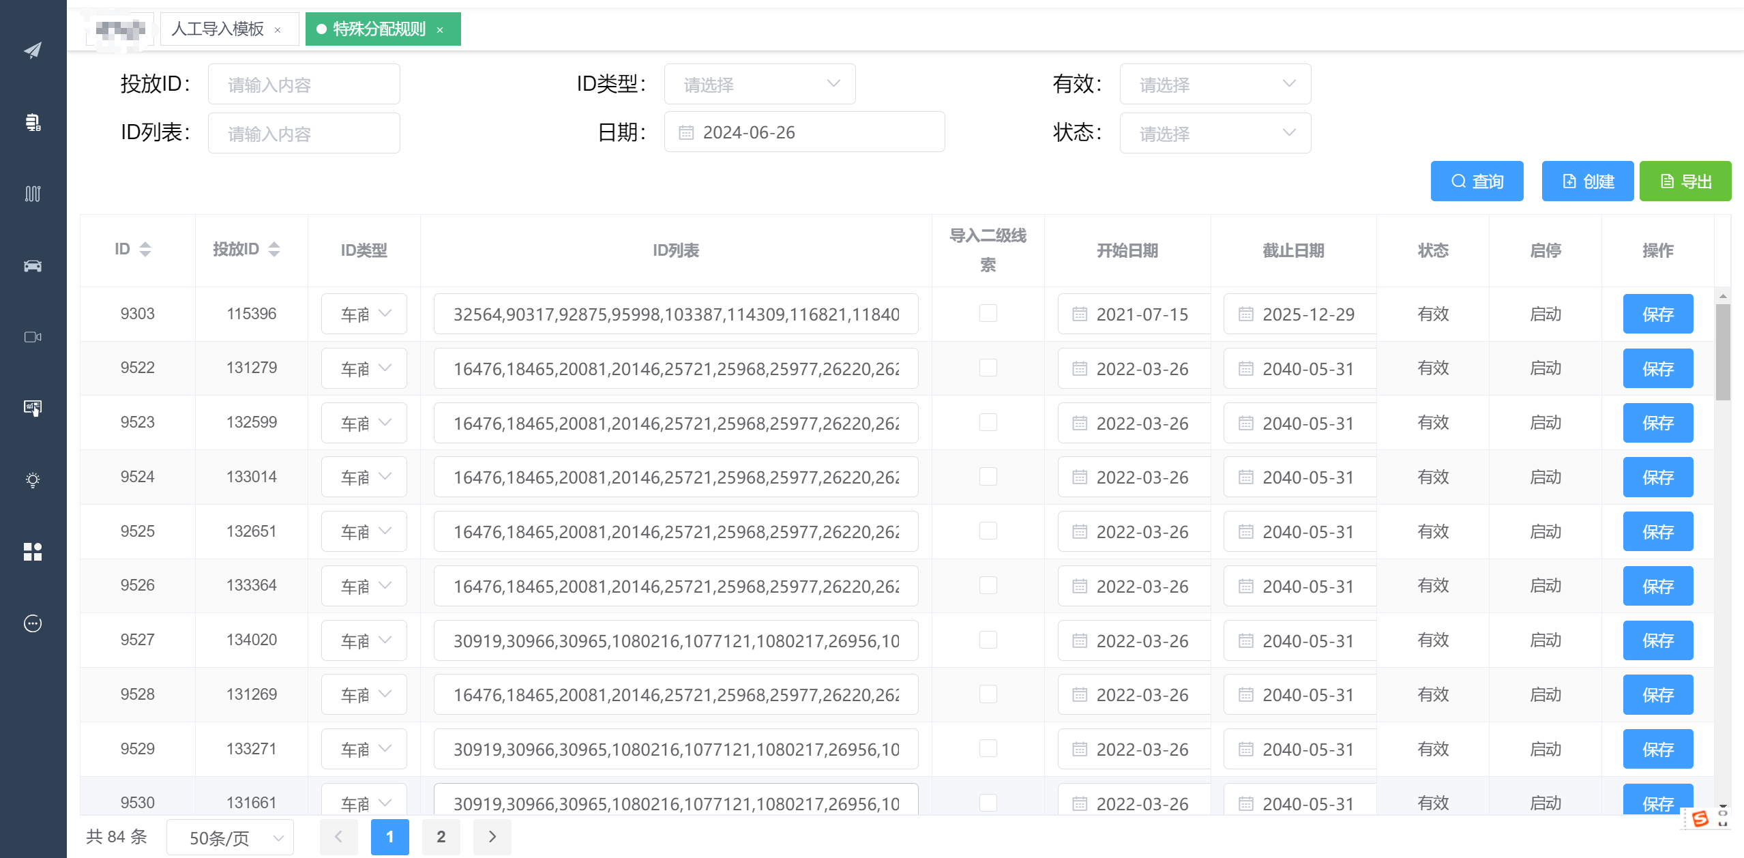Toggle 导入二级线索 checkbox for row 9303
Image resolution: width=1744 pixels, height=858 pixels.
(x=988, y=313)
